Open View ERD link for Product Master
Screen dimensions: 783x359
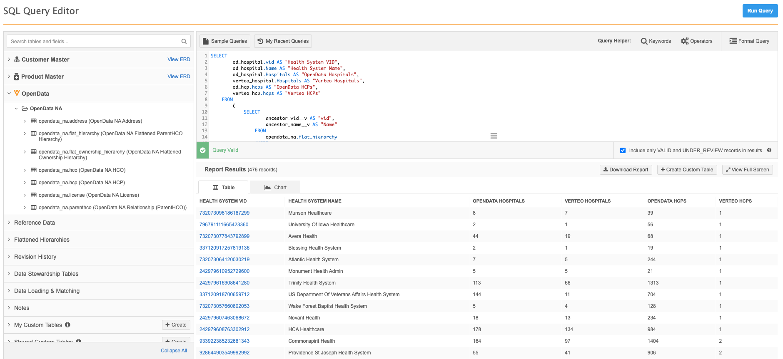(x=179, y=77)
